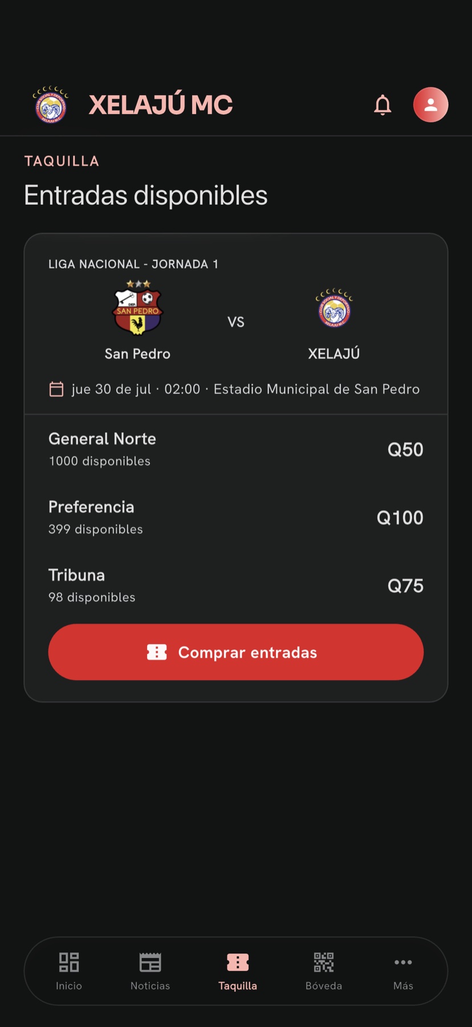Choose the Preferencia ticket row
The height and width of the screenshot is (1027, 472).
click(x=236, y=517)
